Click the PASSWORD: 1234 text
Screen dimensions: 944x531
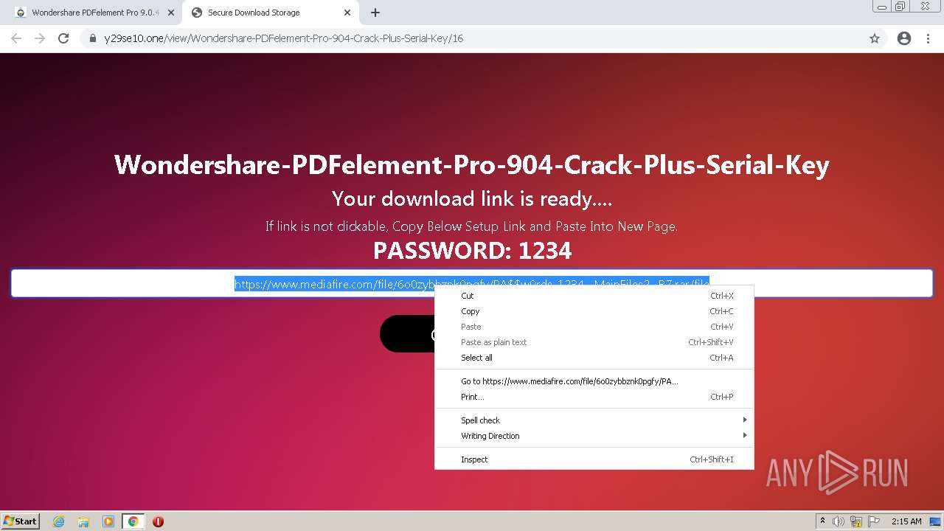(x=472, y=251)
